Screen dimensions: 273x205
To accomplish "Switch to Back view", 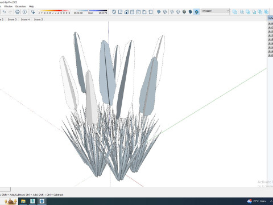I will pyautogui.click(x=138, y=12).
